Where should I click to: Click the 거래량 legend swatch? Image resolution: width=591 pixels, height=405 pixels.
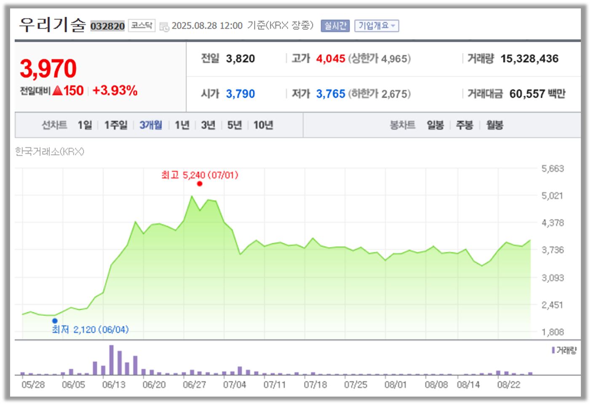[x=553, y=350]
